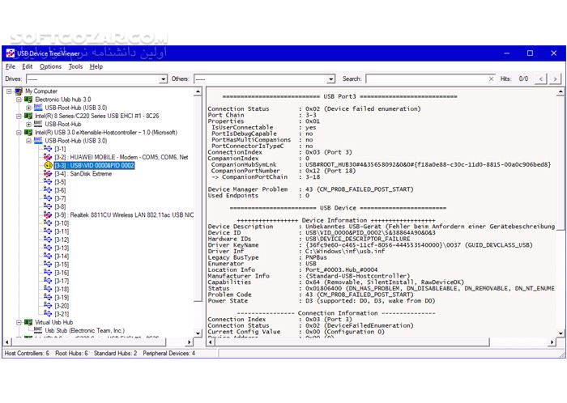Click the USB port icon for [3-6]
The image size is (567, 403).
(x=48, y=190)
